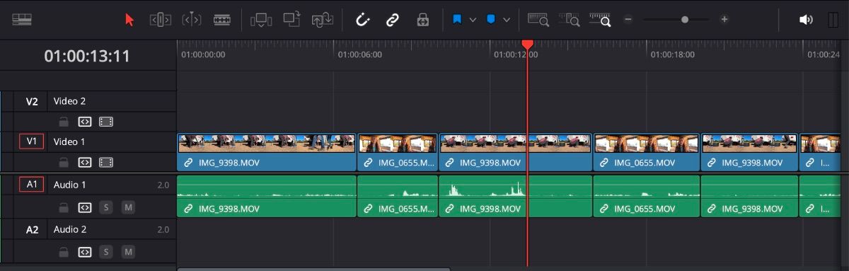
Task: Select the Blade Edit Mode tool
Action: click(222, 20)
